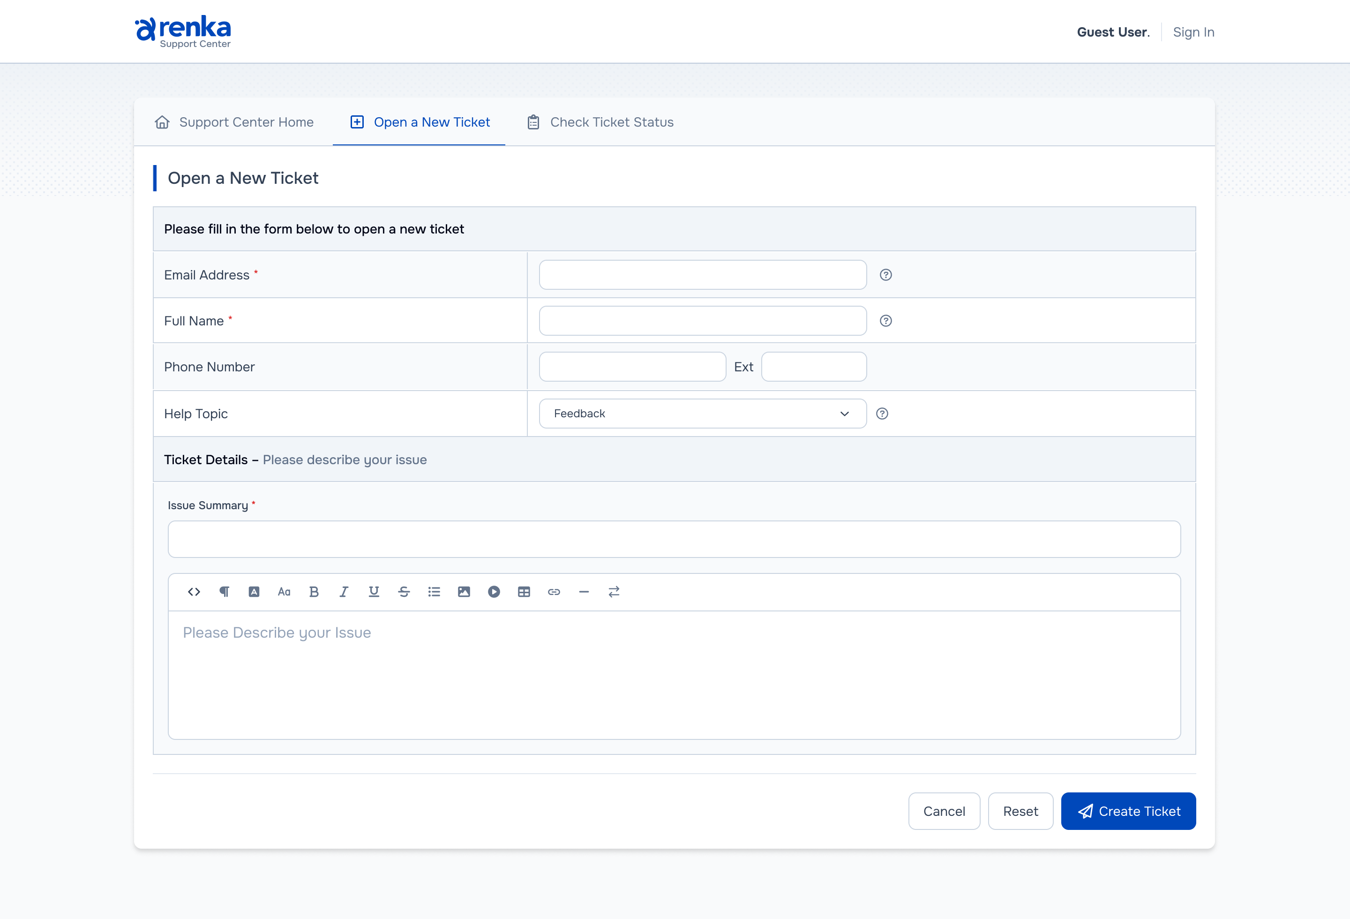Toggle bold formatting in editor
This screenshot has width=1350, height=919.
click(314, 592)
